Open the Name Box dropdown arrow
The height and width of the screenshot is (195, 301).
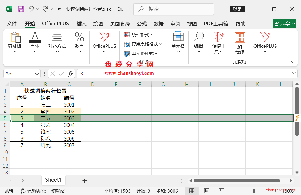[37, 74]
